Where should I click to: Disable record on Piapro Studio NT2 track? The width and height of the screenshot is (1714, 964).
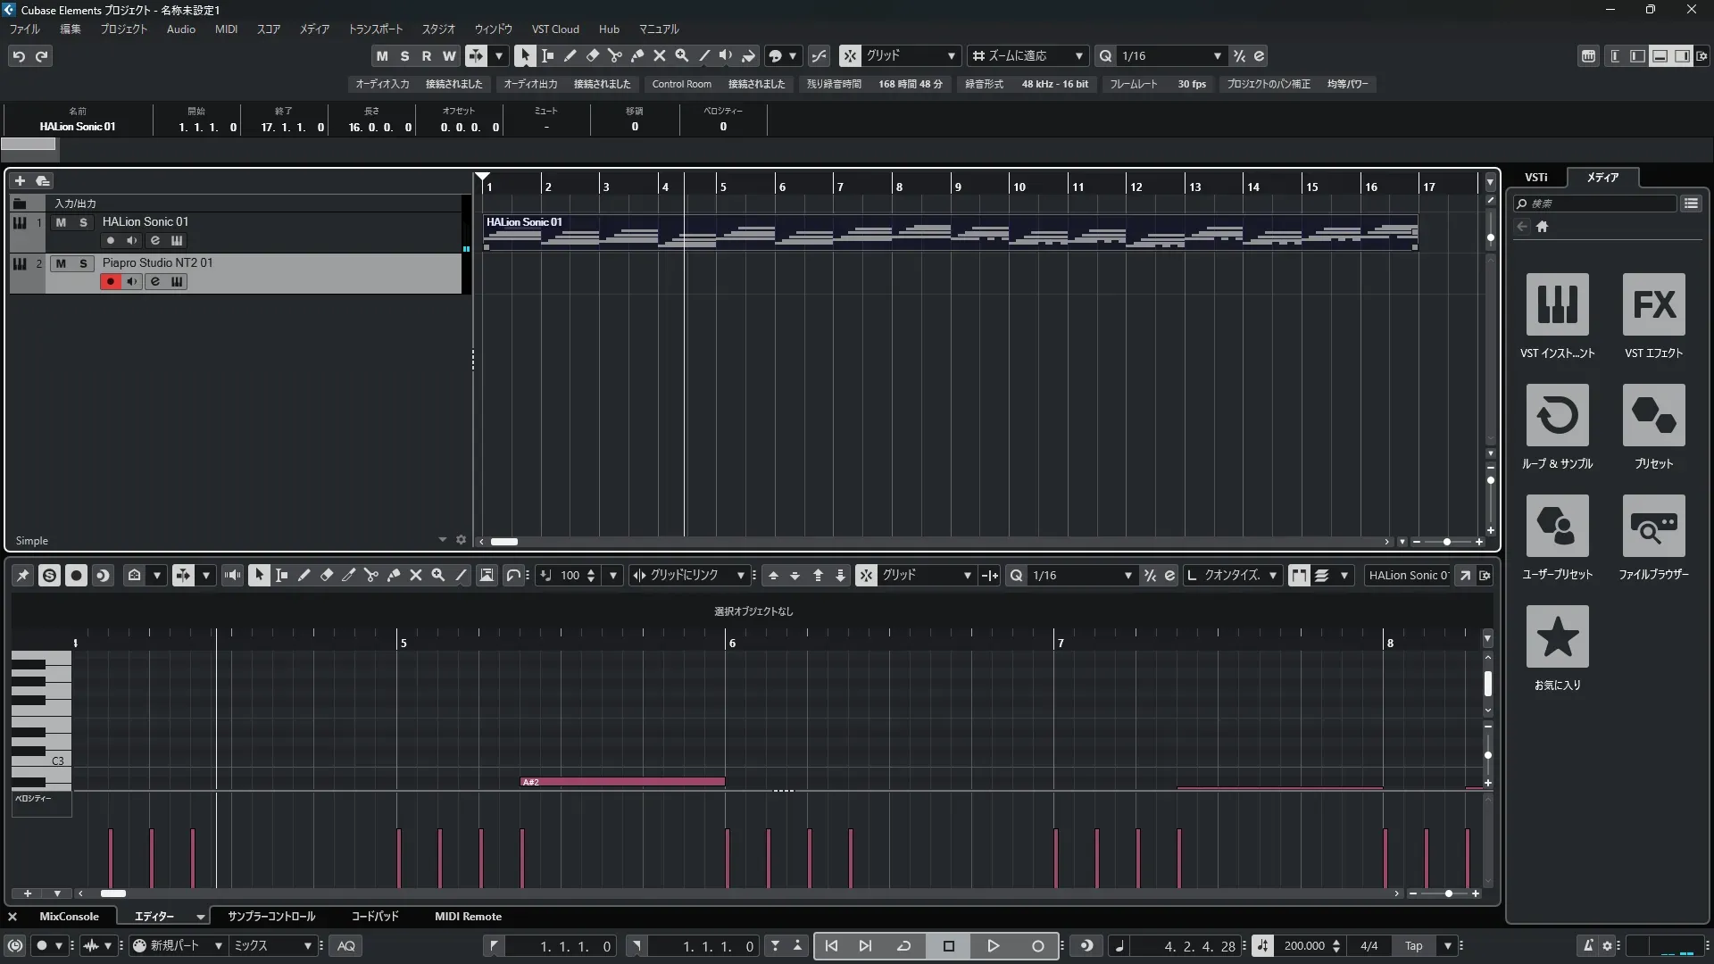[111, 282]
